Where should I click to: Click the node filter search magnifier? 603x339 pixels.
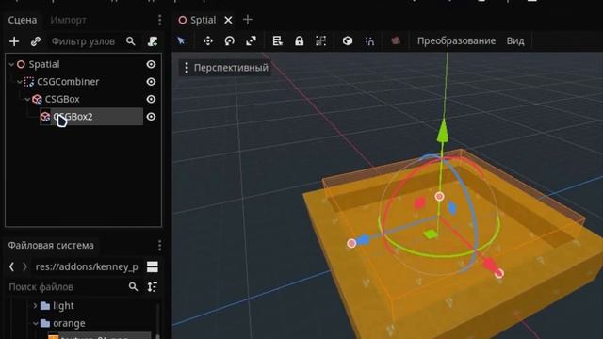131,41
